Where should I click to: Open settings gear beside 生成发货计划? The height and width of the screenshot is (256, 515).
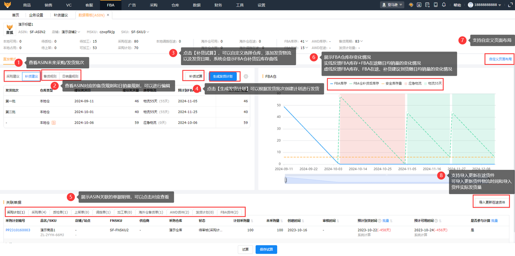coord(246,76)
